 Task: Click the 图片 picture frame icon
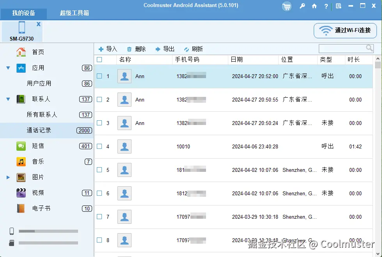click(x=21, y=177)
